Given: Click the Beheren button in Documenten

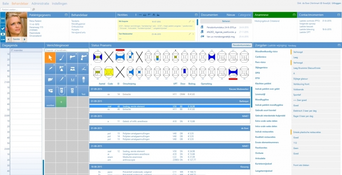Looking at the screenshot, I should 226,21.
